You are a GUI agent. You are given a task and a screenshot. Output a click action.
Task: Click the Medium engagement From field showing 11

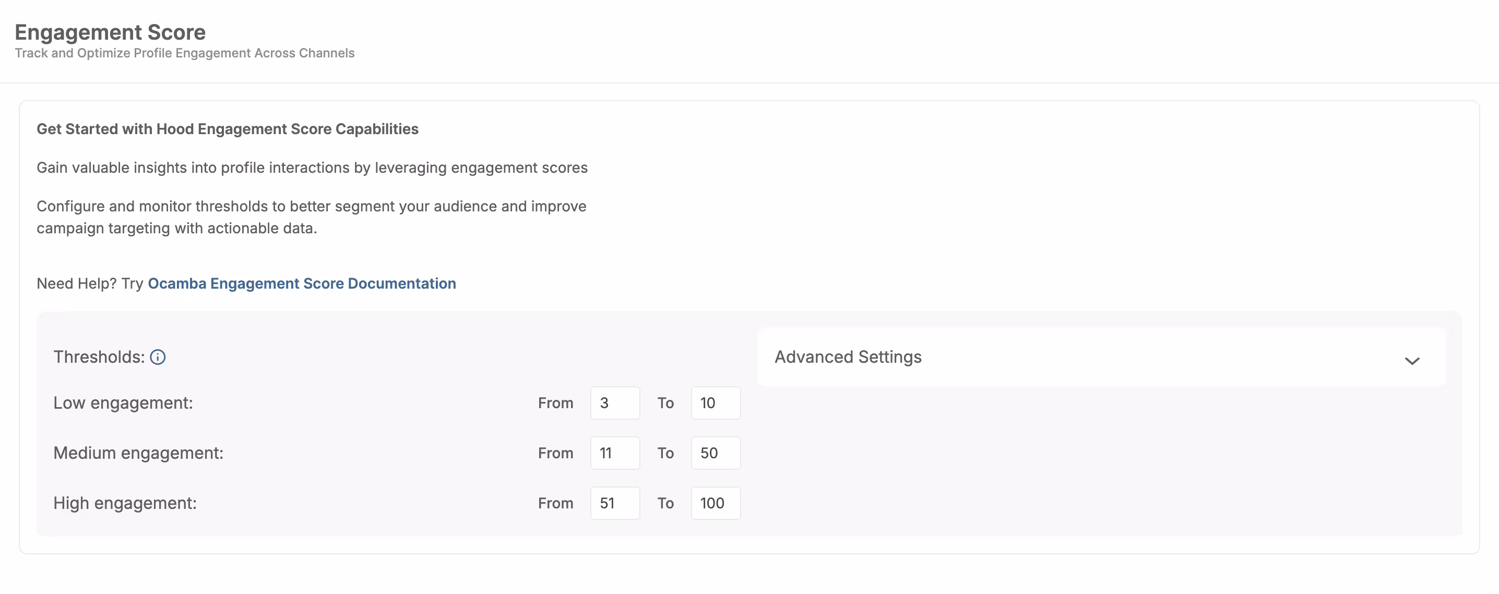614,453
